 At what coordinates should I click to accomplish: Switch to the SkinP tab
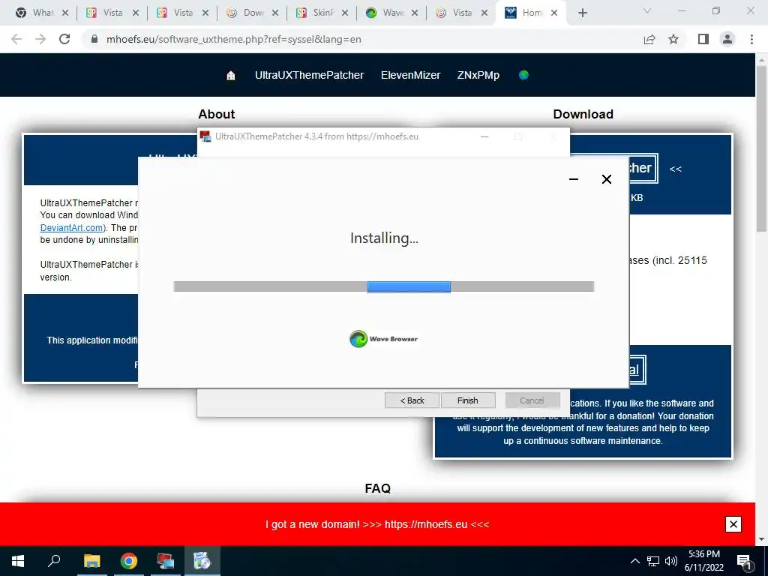[321, 13]
